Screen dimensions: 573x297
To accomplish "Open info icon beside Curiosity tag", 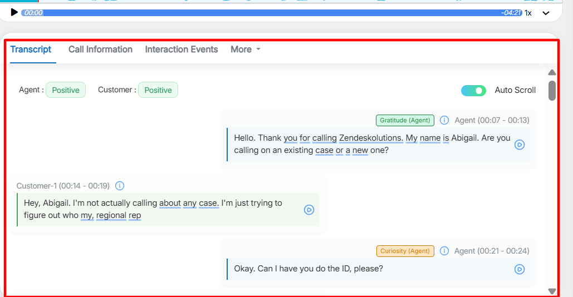I will [444, 251].
